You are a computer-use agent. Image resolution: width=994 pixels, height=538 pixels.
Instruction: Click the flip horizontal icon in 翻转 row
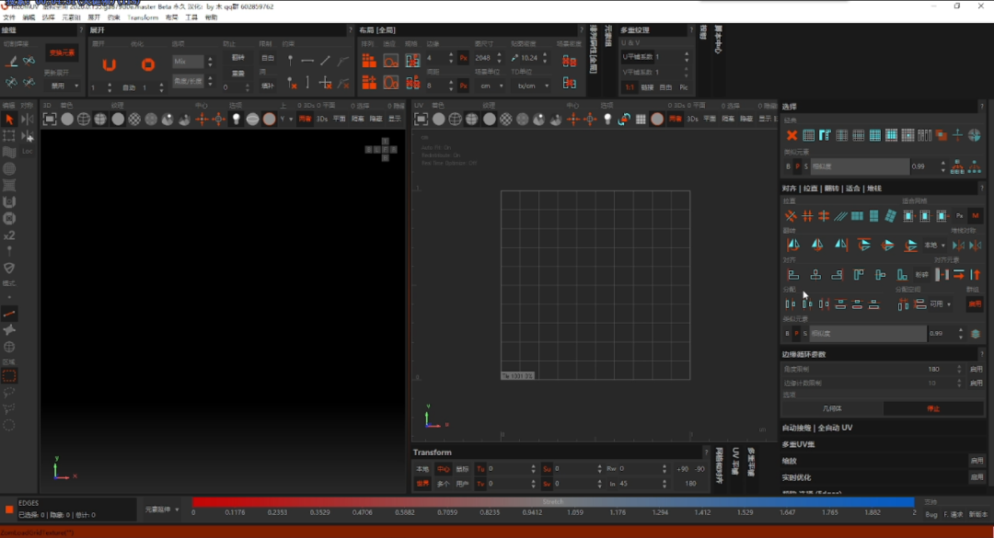pyautogui.click(x=793, y=245)
